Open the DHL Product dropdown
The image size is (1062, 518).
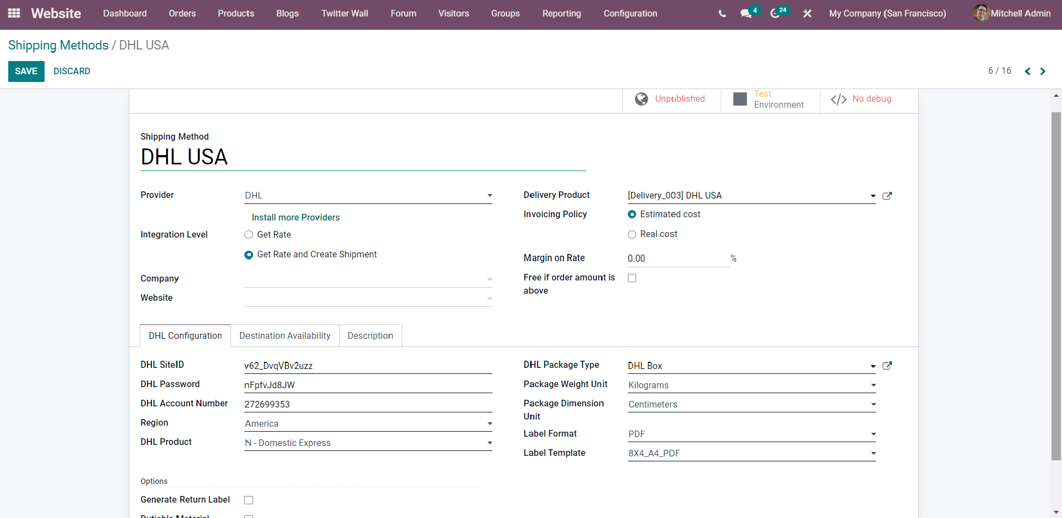point(368,443)
